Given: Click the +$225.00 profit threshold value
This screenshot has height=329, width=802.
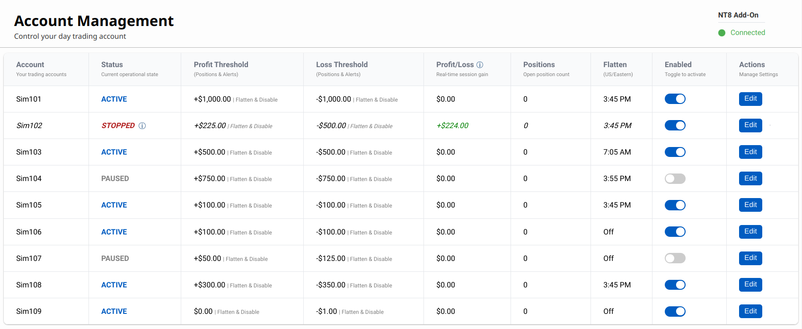Looking at the screenshot, I should (x=210, y=126).
